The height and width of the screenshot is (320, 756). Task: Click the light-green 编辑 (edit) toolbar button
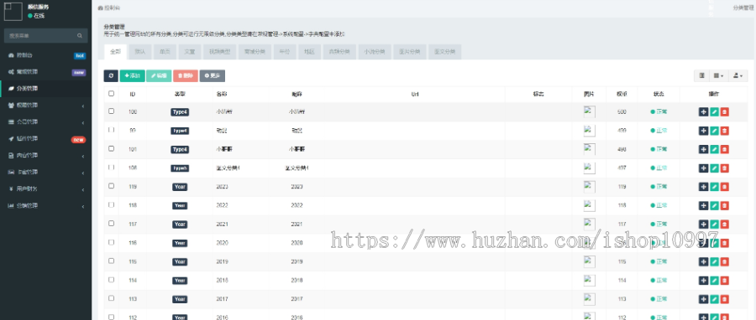159,75
